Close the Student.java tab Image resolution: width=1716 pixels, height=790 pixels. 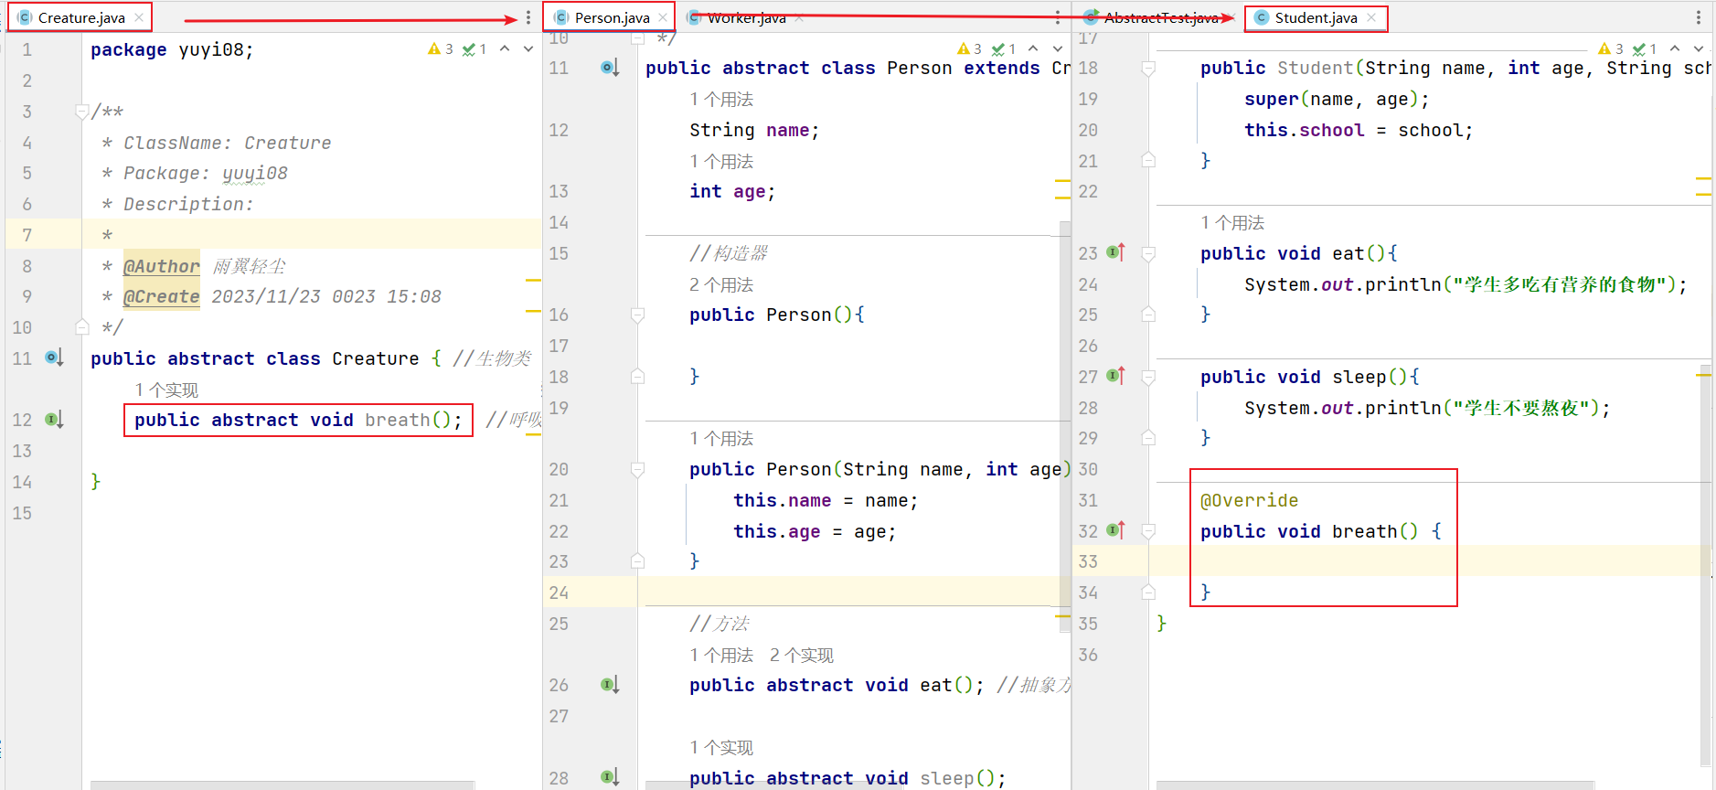[x=1371, y=17]
